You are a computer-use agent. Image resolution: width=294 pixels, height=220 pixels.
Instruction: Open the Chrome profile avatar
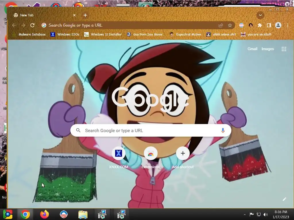[278, 25]
